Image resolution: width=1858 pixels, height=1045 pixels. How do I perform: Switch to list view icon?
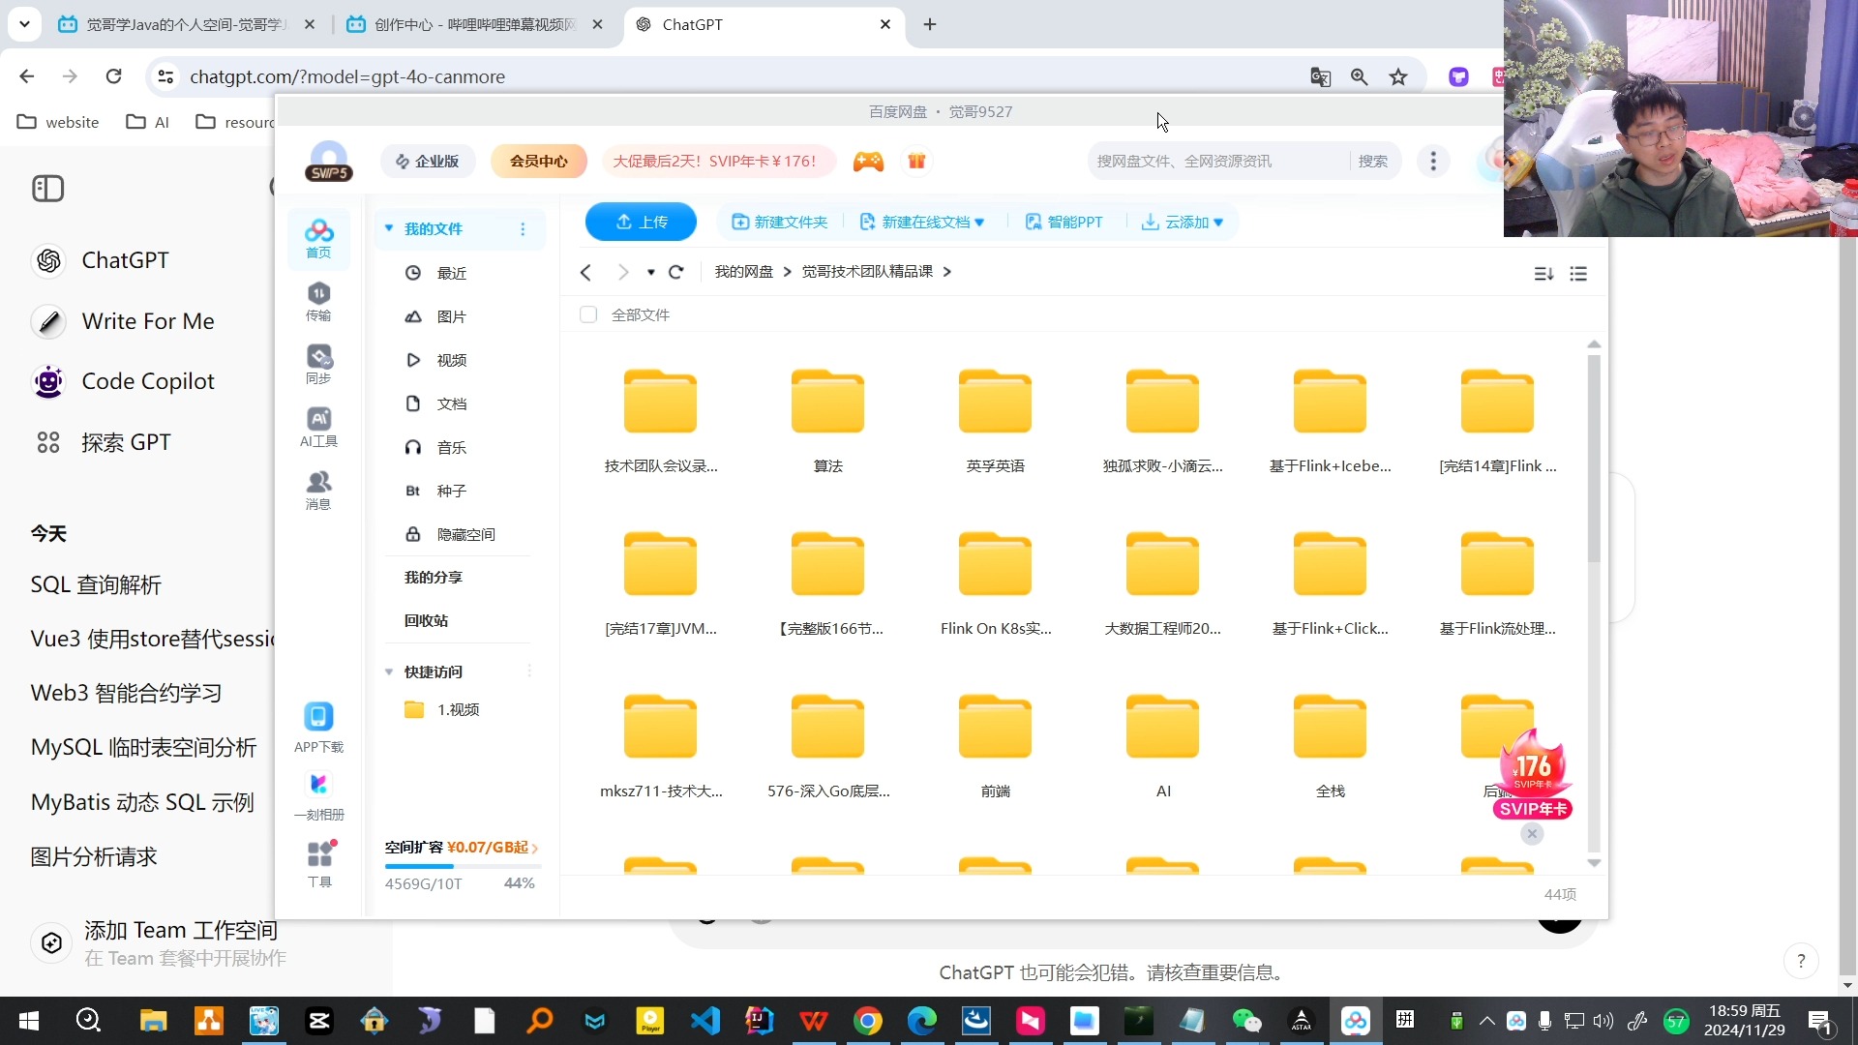point(1578,274)
